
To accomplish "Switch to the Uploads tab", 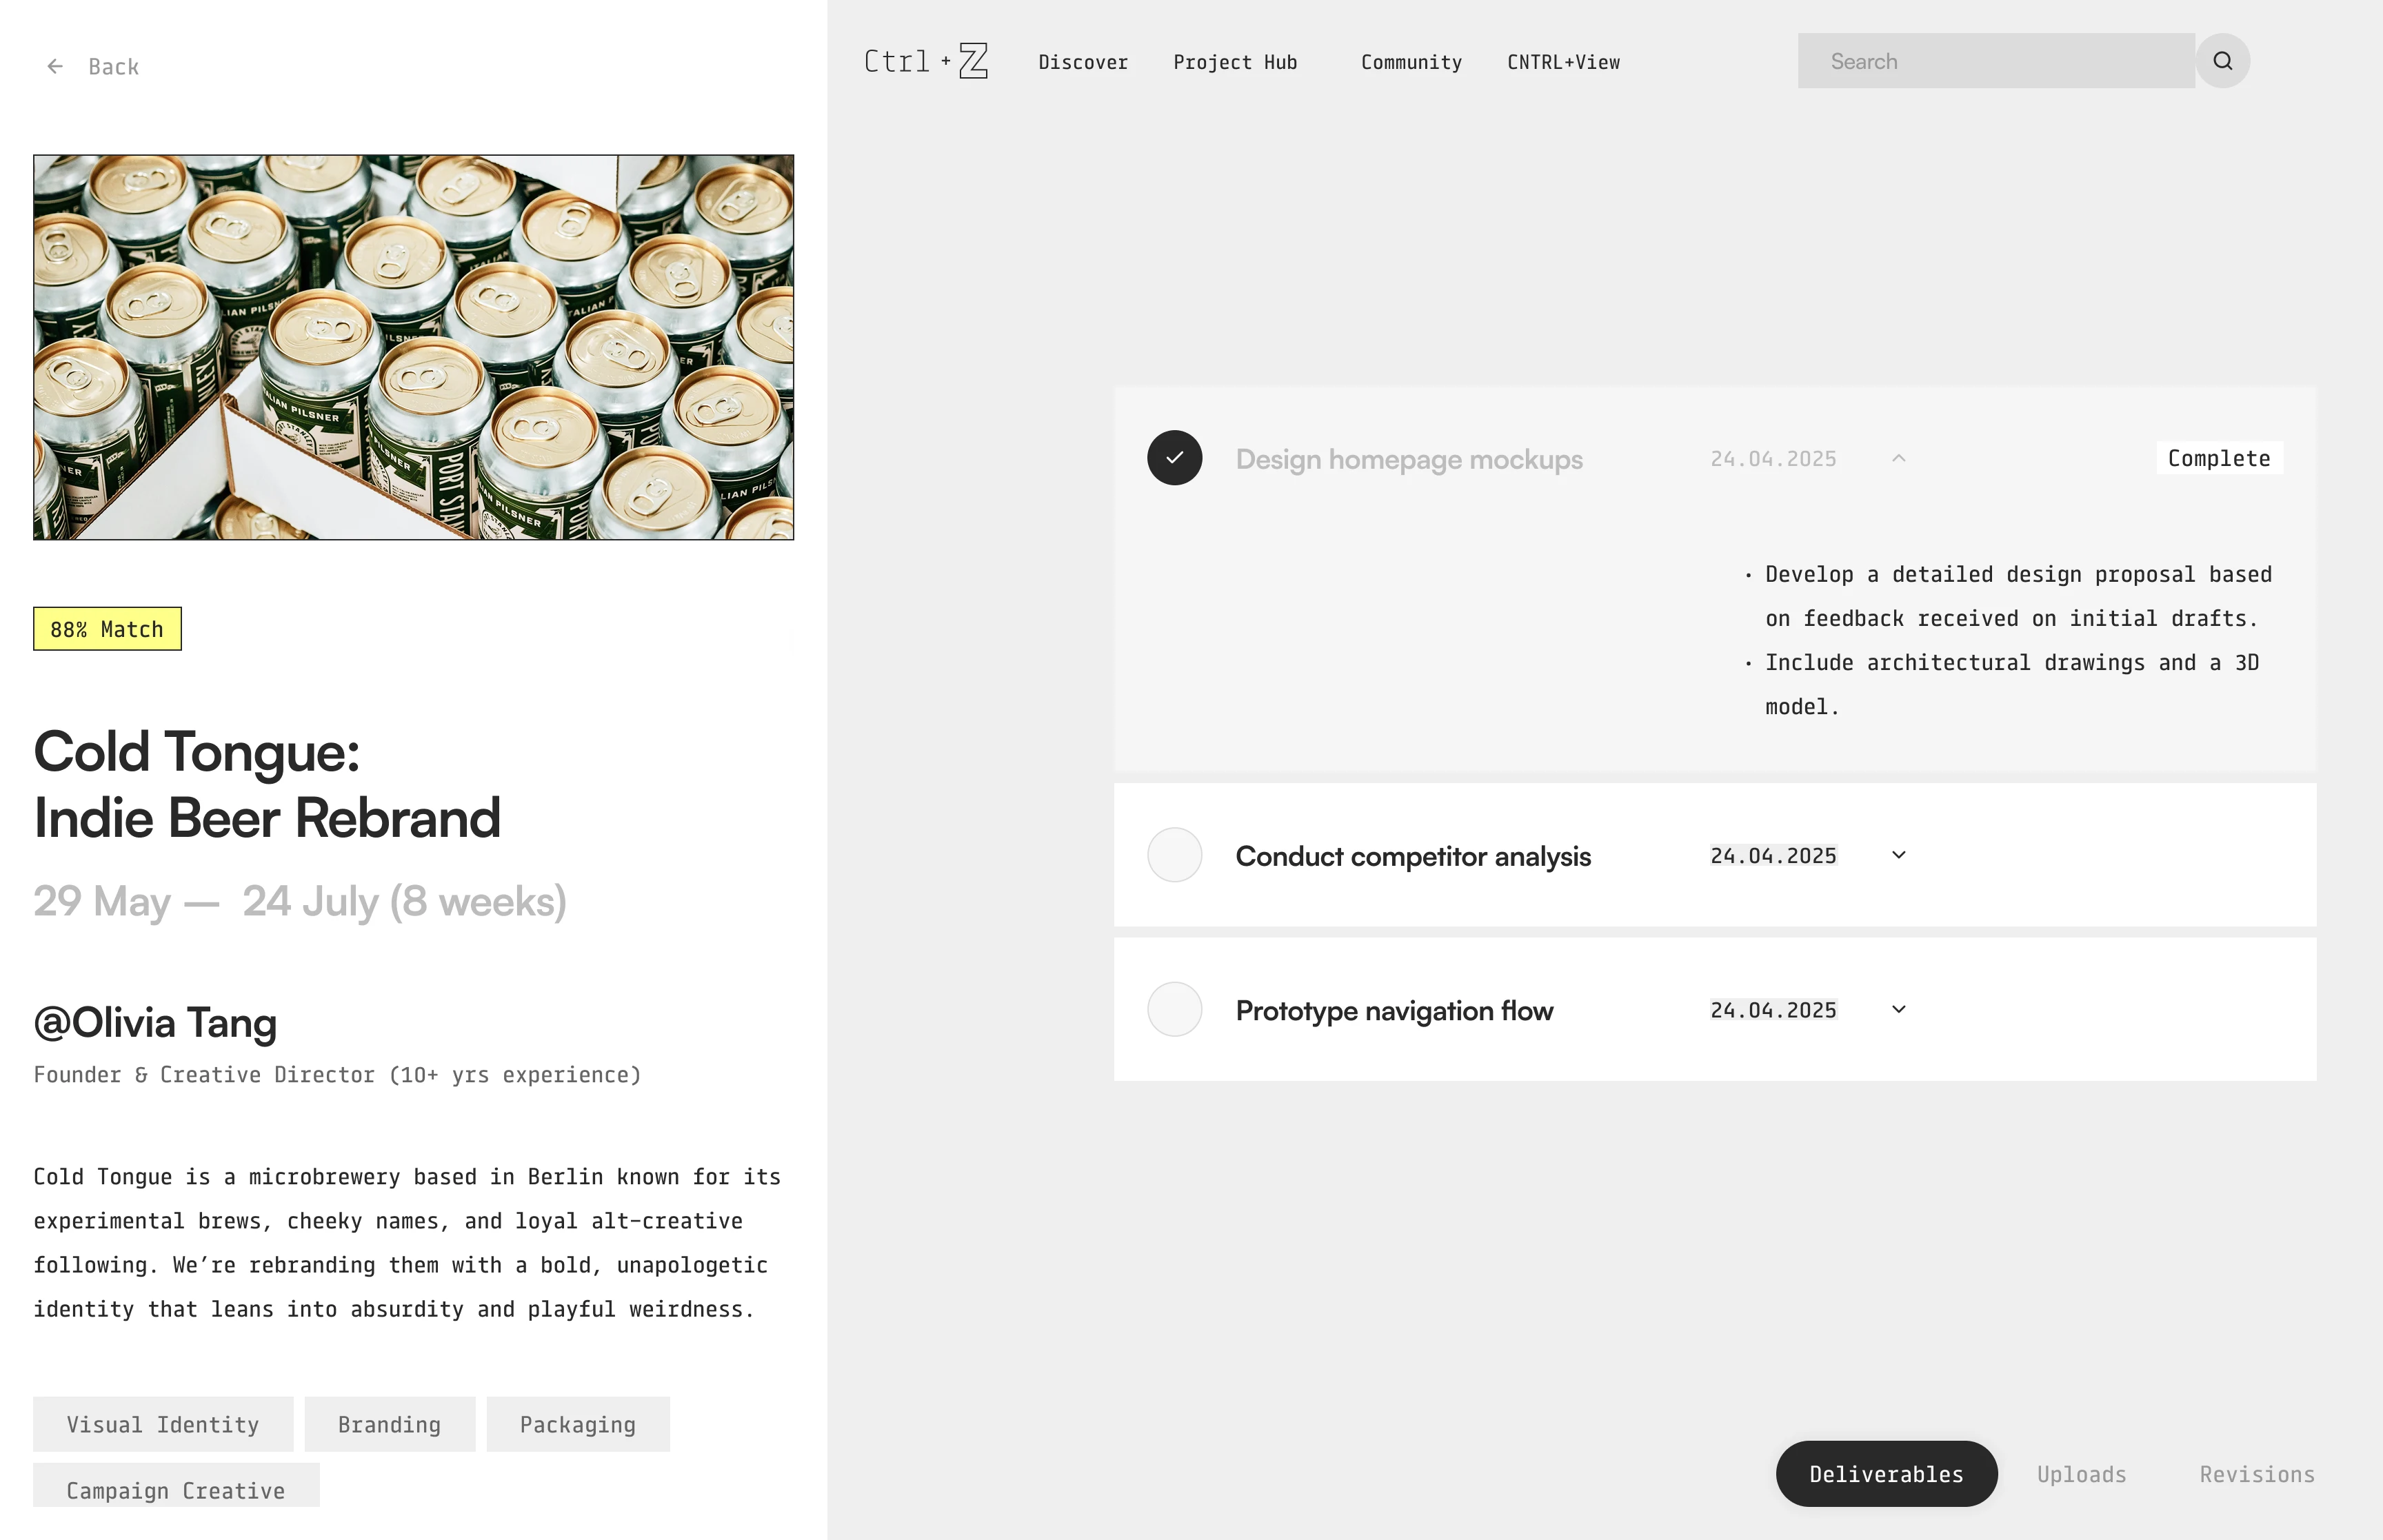I will pos(2081,1474).
